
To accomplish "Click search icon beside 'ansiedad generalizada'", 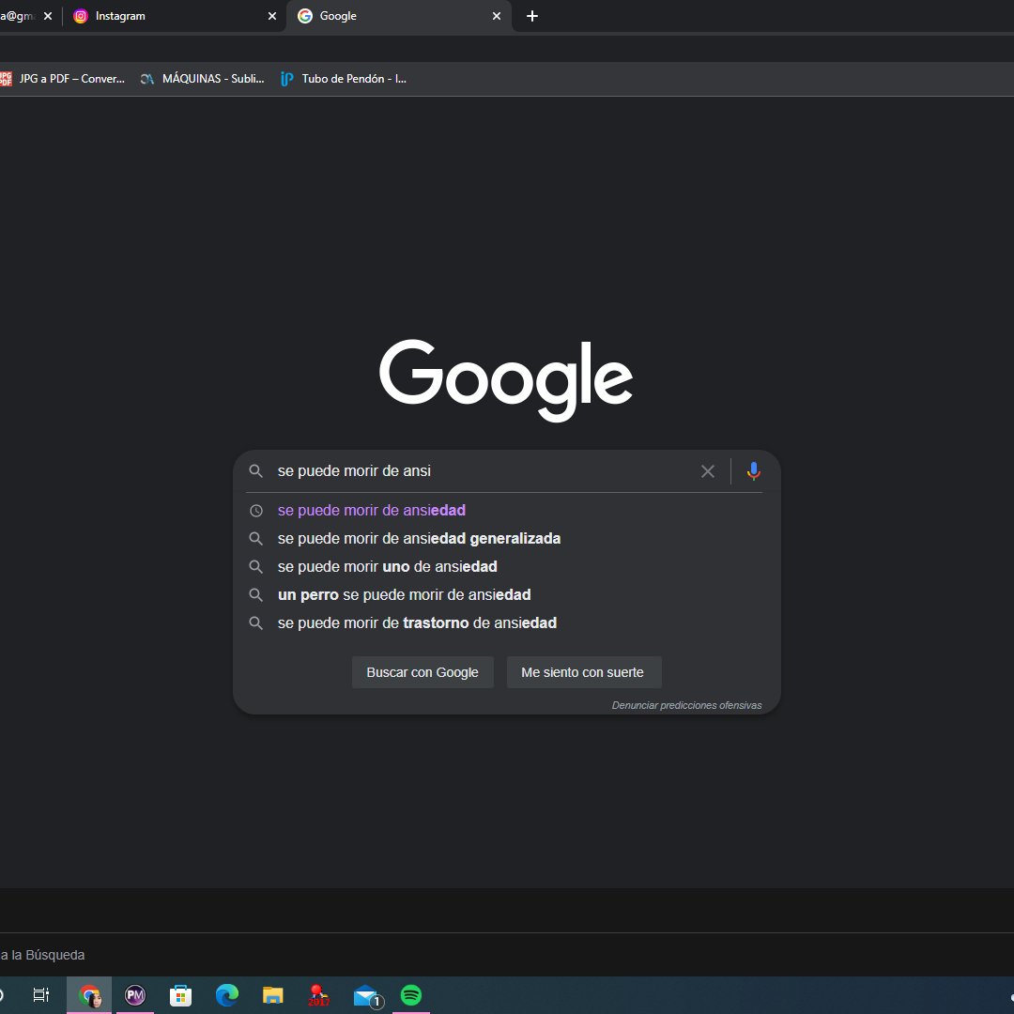I will tap(256, 539).
